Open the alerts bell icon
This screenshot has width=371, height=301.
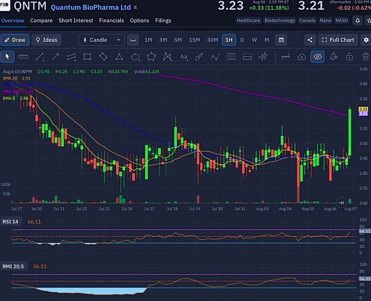(x=357, y=21)
